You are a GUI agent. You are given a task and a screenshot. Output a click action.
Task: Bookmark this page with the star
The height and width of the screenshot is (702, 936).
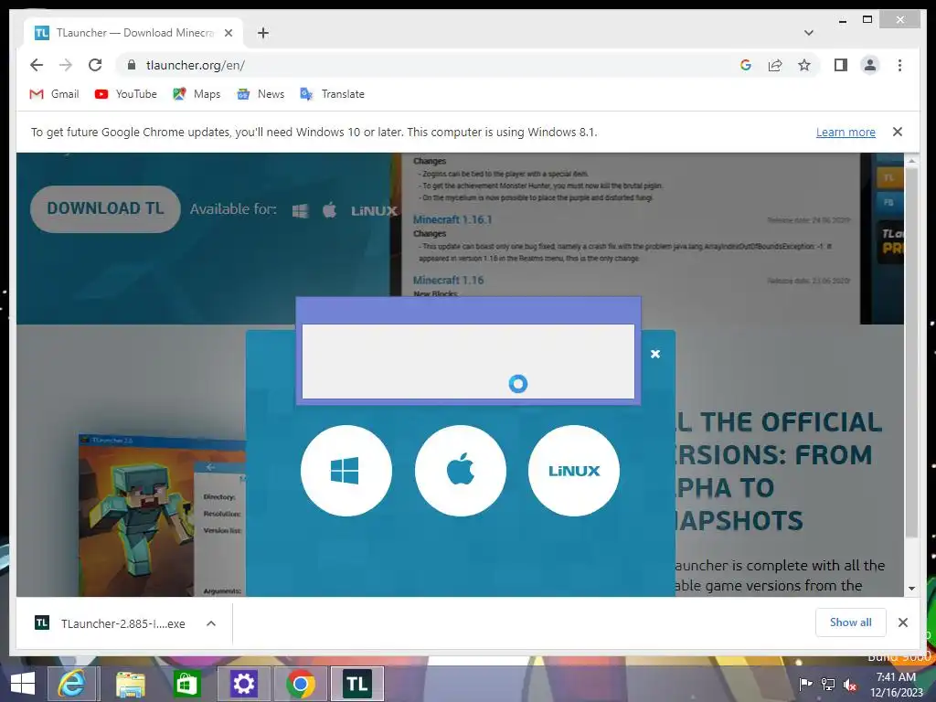(804, 65)
